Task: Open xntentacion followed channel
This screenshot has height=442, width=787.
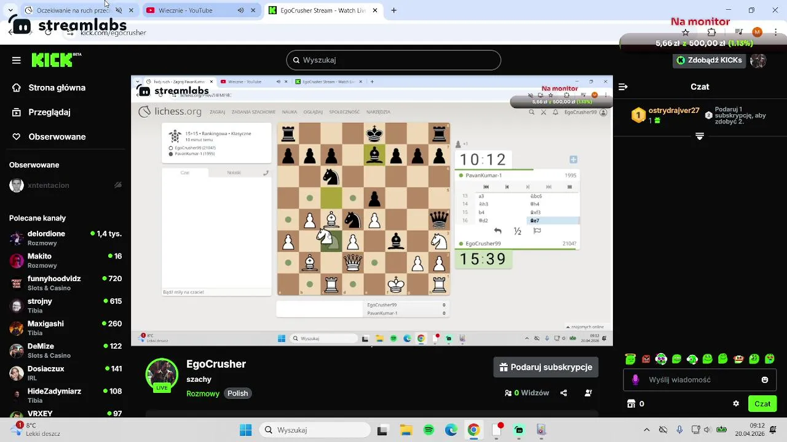Action: [65, 185]
